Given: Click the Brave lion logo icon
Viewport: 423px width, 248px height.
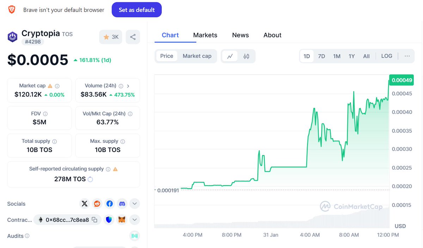Looking at the screenshot, I should pos(12,10).
